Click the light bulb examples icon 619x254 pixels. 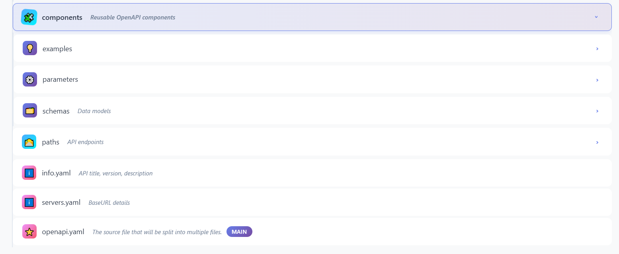coord(30,48)
